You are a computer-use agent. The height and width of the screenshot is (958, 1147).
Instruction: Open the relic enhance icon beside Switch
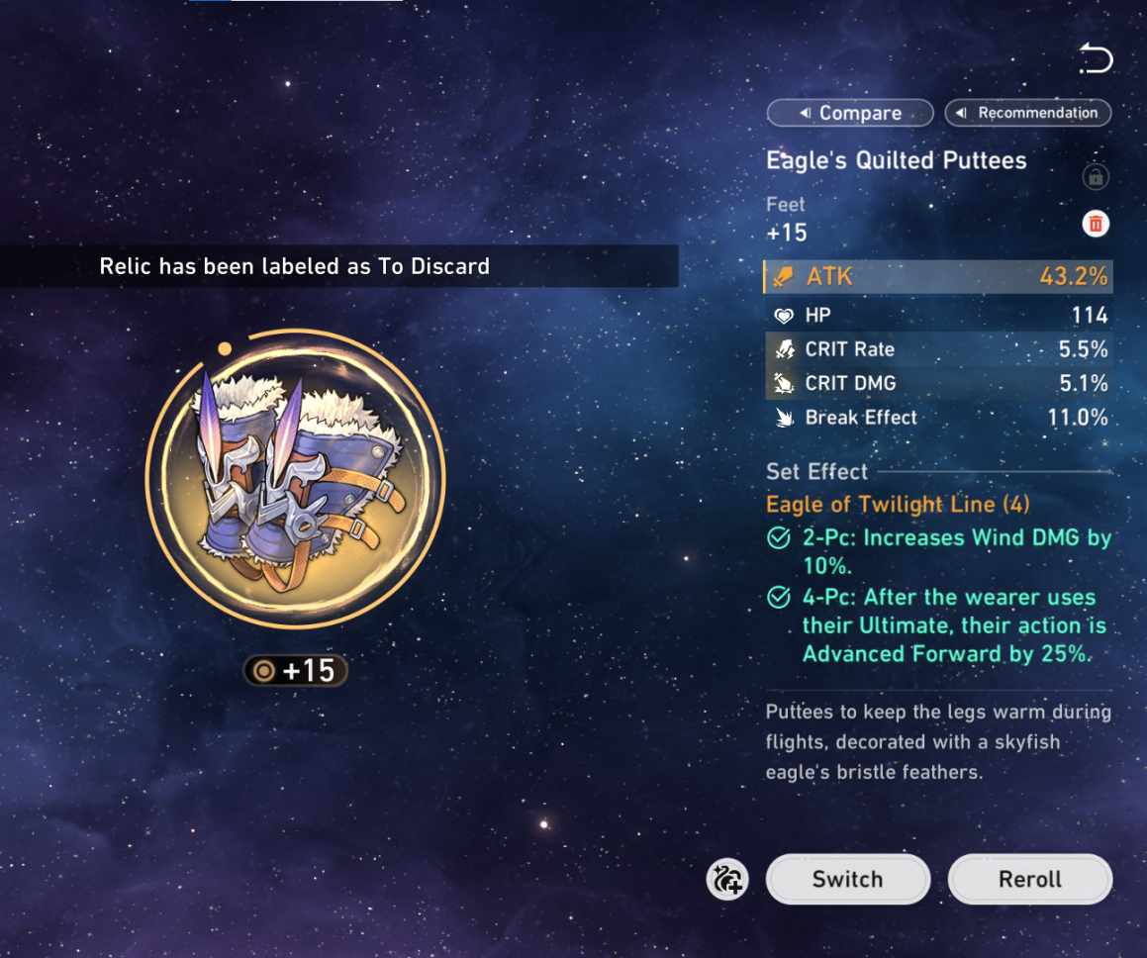(727, 879)
